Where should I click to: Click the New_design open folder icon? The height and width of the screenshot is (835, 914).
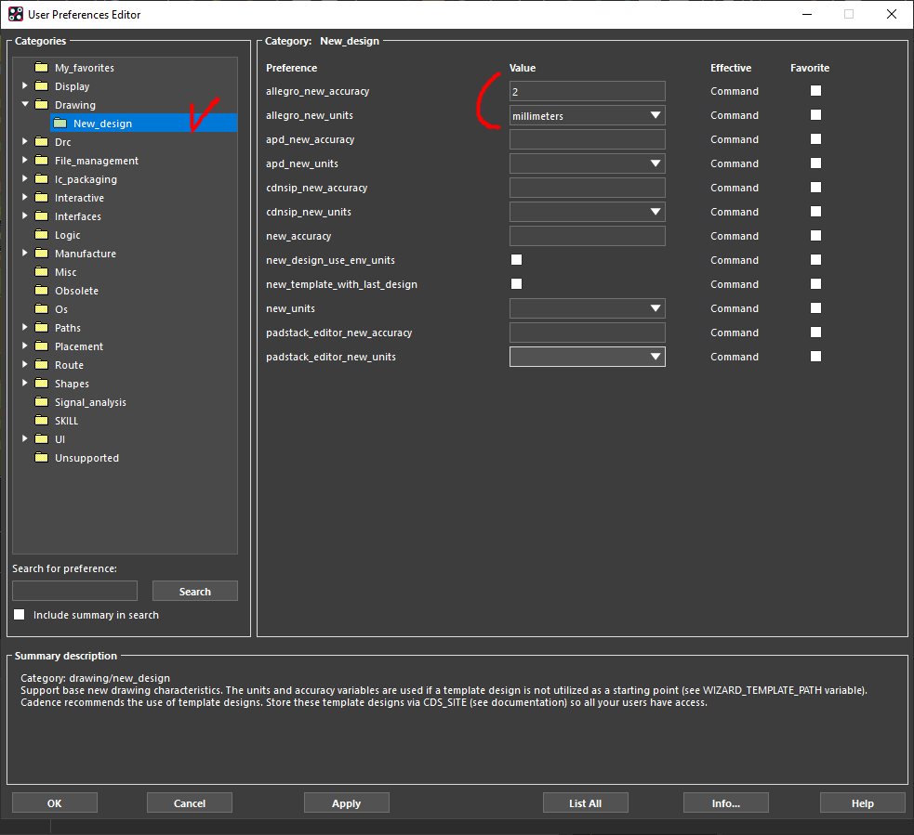pyautogui.click(x=60, y=124)
